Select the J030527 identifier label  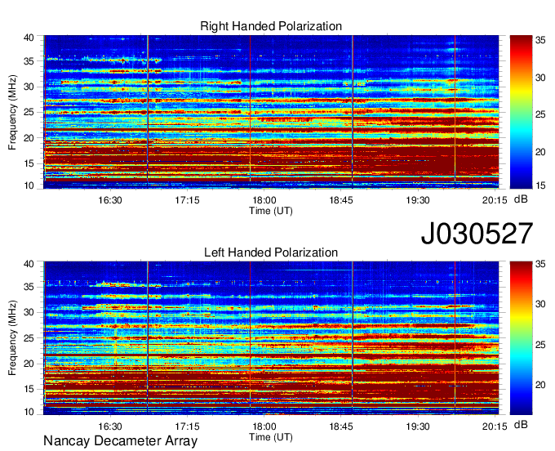tap(477, 234)
